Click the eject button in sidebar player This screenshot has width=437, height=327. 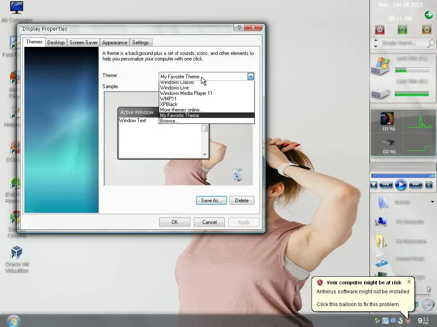(428, 185)
